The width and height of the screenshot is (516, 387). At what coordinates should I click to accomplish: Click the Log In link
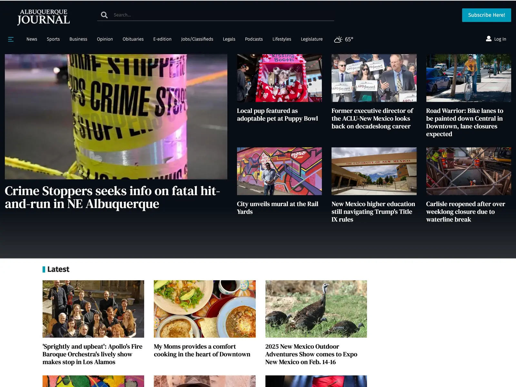tap(500, 39)
